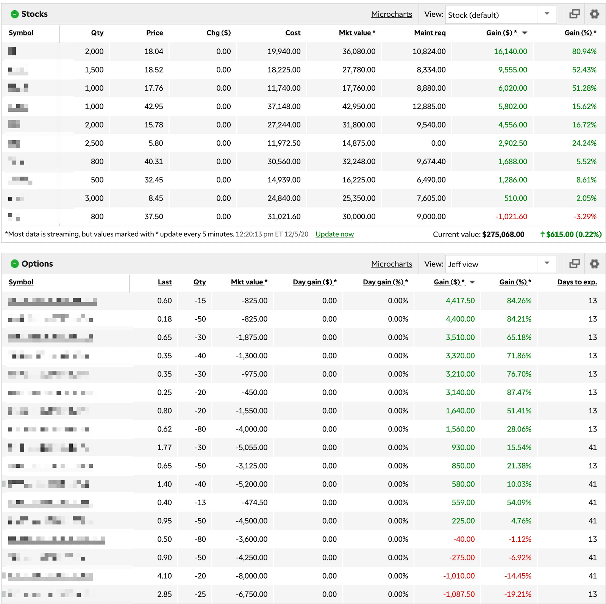Open the Stock (default) view dropdown

coord(501,15)
